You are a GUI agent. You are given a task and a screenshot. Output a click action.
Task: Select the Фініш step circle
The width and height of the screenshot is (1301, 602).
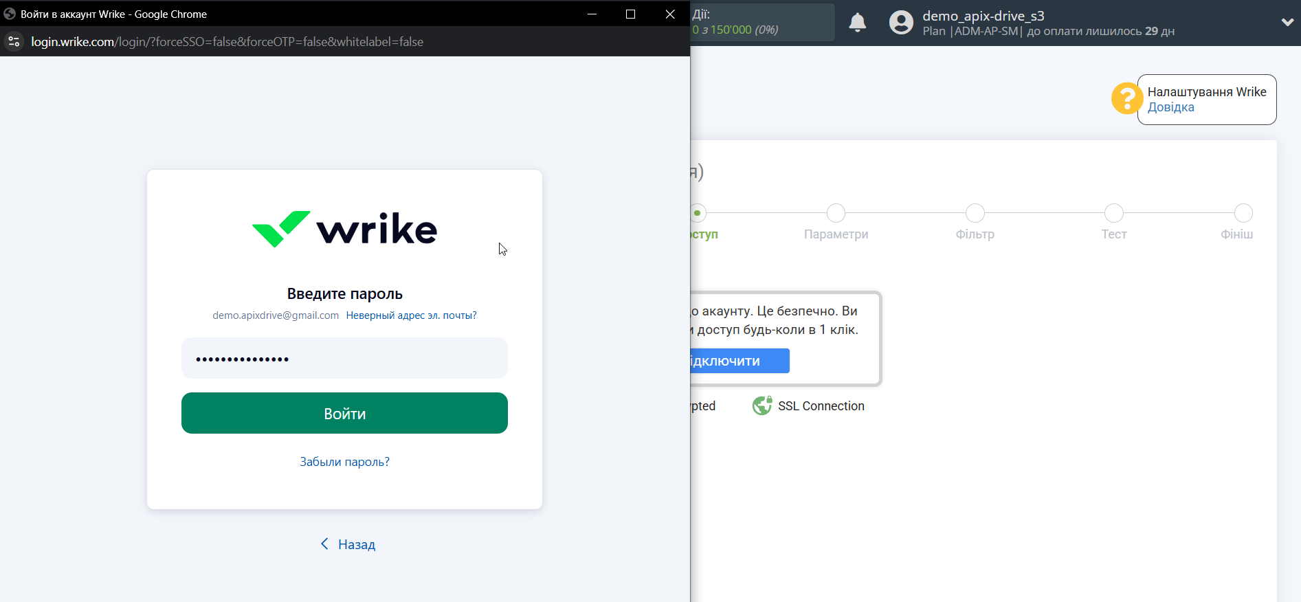point(1243,213)
